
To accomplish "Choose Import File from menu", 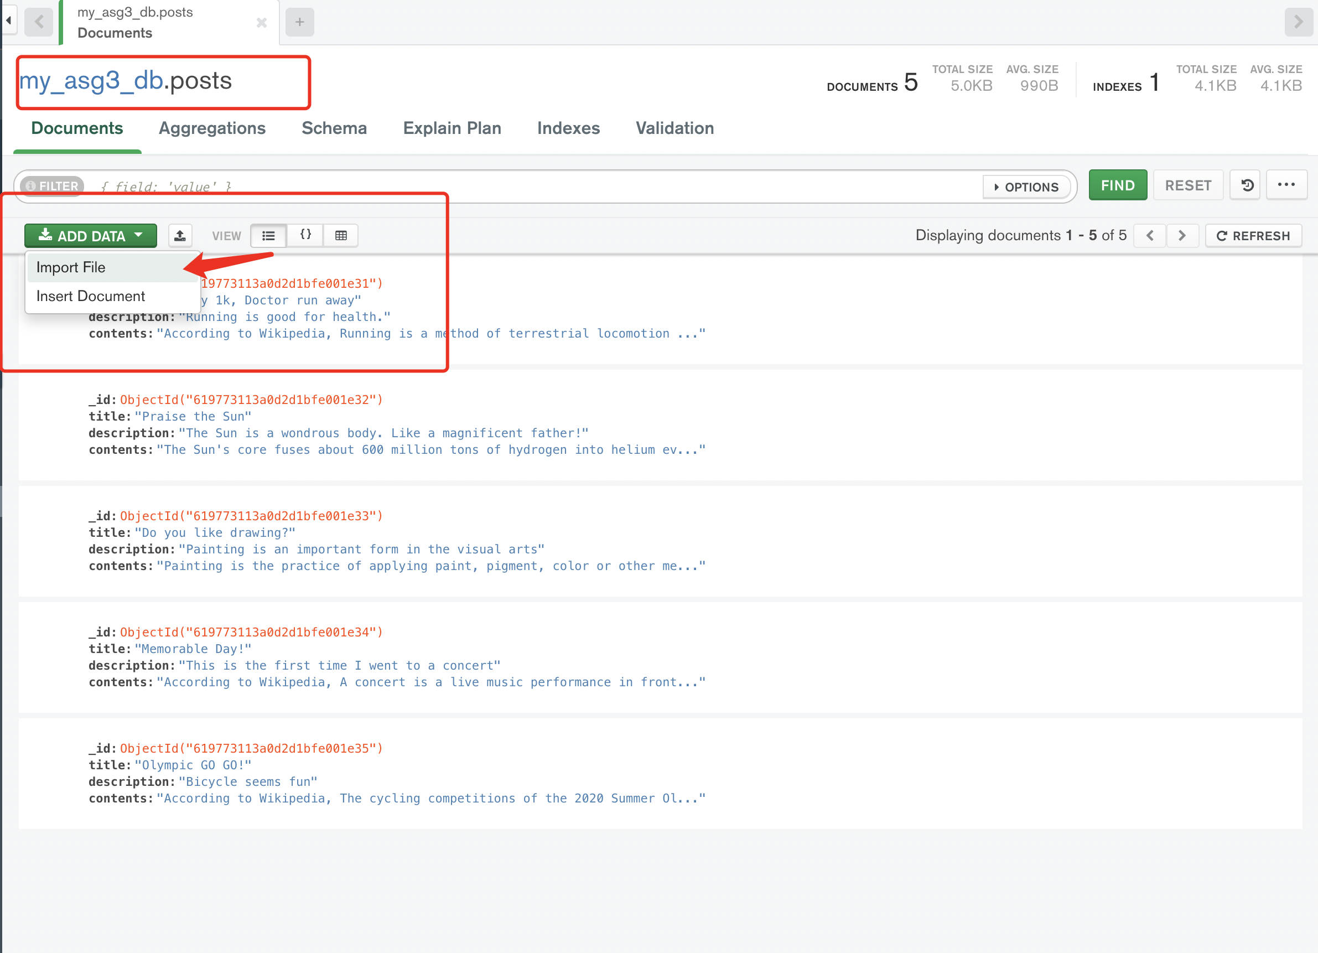I will coord(113,267).
